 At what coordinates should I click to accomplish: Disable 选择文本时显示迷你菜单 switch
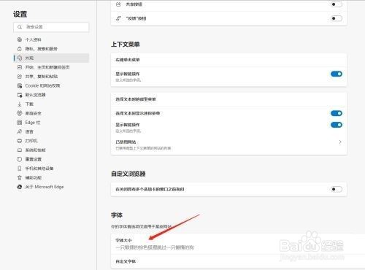337,113
